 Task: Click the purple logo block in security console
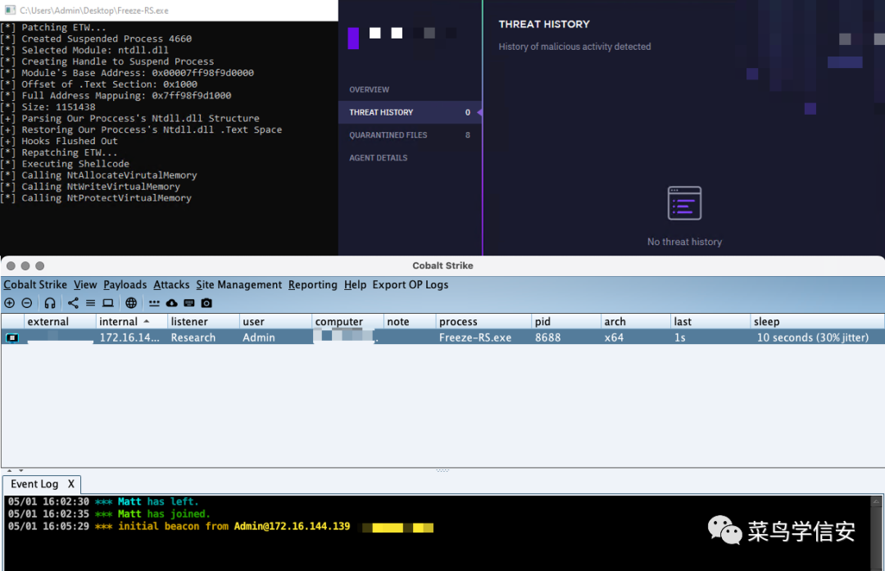(353, 39)
